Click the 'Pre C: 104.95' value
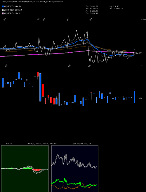 coord(92,13)
